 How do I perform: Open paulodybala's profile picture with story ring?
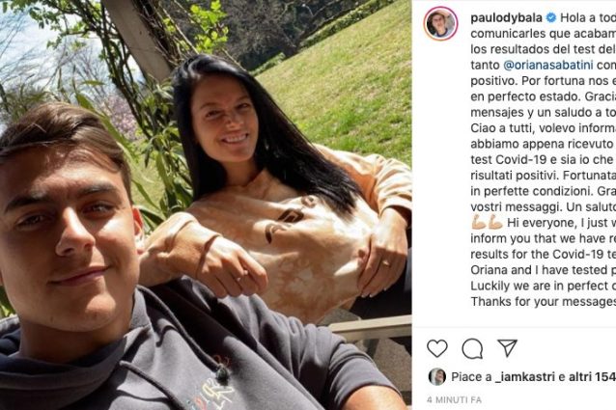click(441, 24)
